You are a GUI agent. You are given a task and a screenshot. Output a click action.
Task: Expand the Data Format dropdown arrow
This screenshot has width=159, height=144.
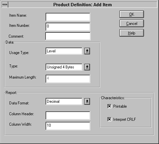click(x=87, y=101)
